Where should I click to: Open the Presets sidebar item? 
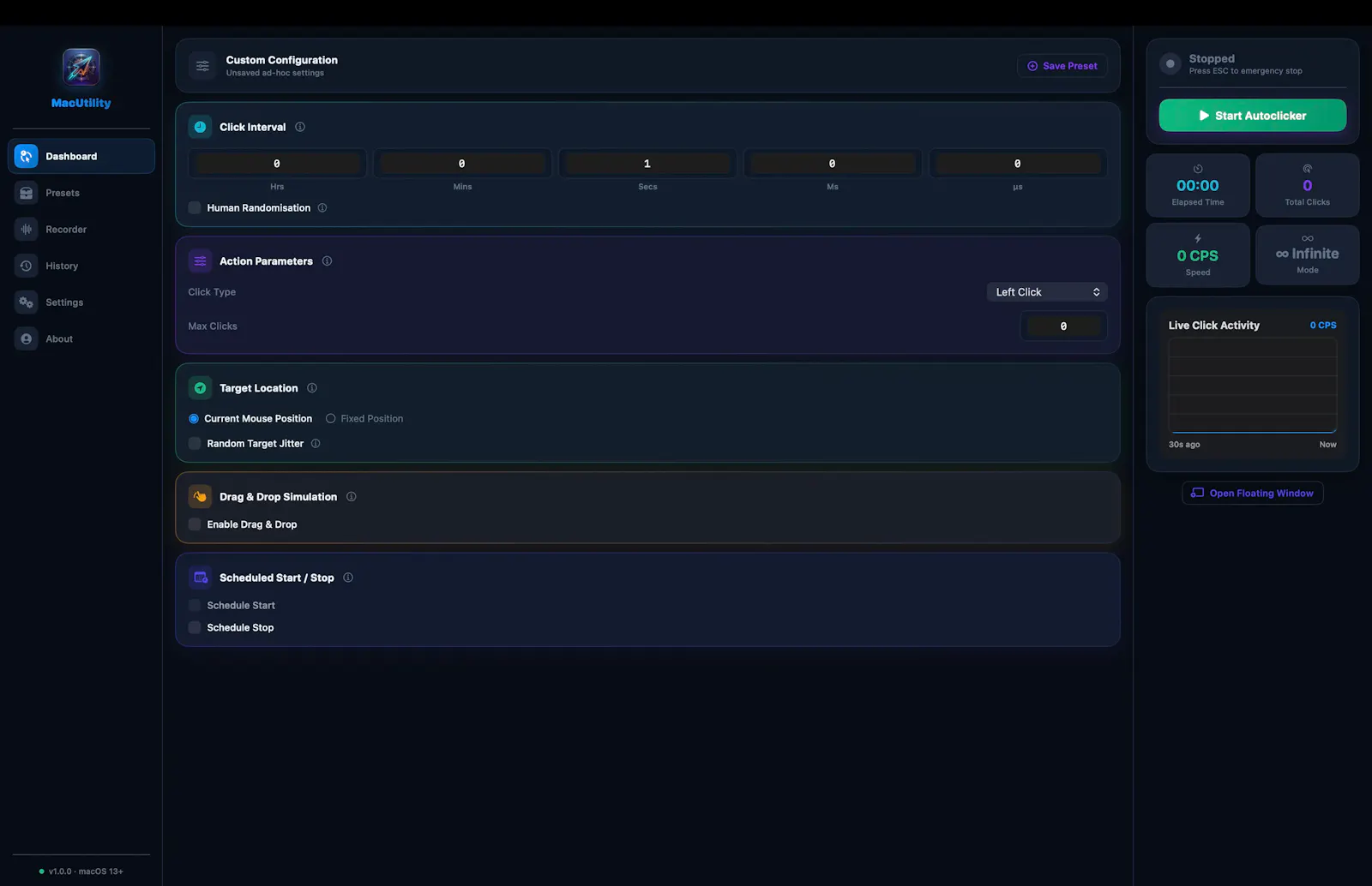(81, 193)
